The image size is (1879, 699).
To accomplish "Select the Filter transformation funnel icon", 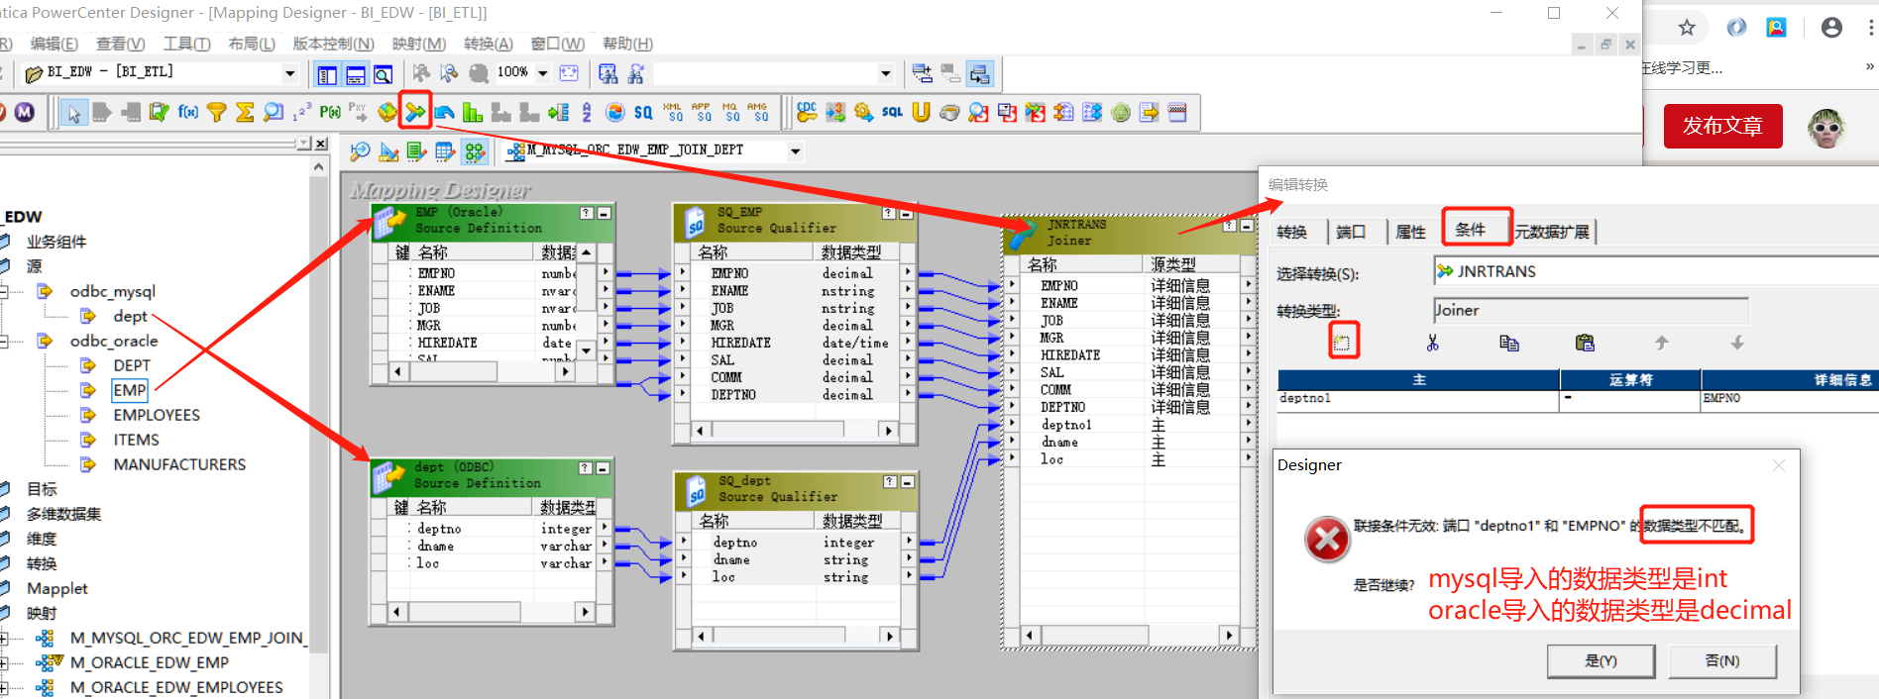I will coord(216,112).
